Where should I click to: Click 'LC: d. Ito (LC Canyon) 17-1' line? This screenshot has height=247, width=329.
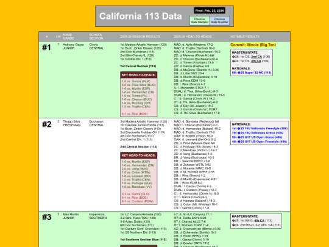193,214
